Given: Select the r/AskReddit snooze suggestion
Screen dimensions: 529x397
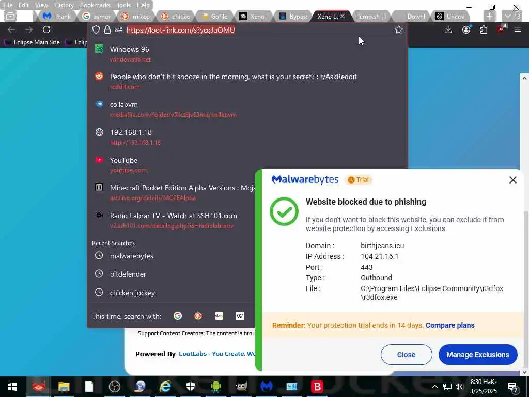Looking at the screenshot, I should pos(247,81).
